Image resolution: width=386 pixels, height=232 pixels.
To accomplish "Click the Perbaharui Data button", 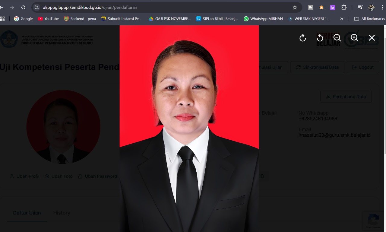I will click(346, 97).
